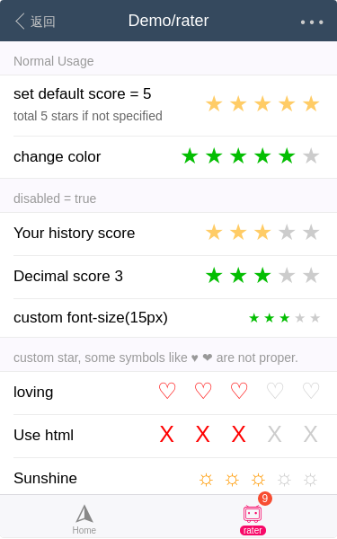337x539 pixels.
Task: Switch to the Home tab
Action: (x=84, y=519)
